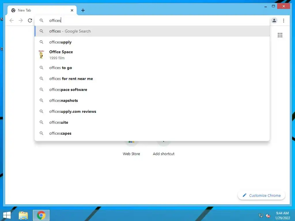Choose the 'officescapes' suggestion

152,133
